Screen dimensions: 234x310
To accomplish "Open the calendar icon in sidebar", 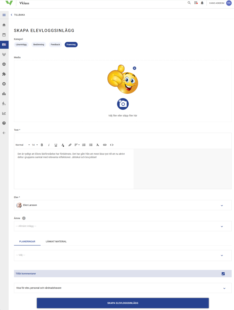I will (x=4, y=35).
